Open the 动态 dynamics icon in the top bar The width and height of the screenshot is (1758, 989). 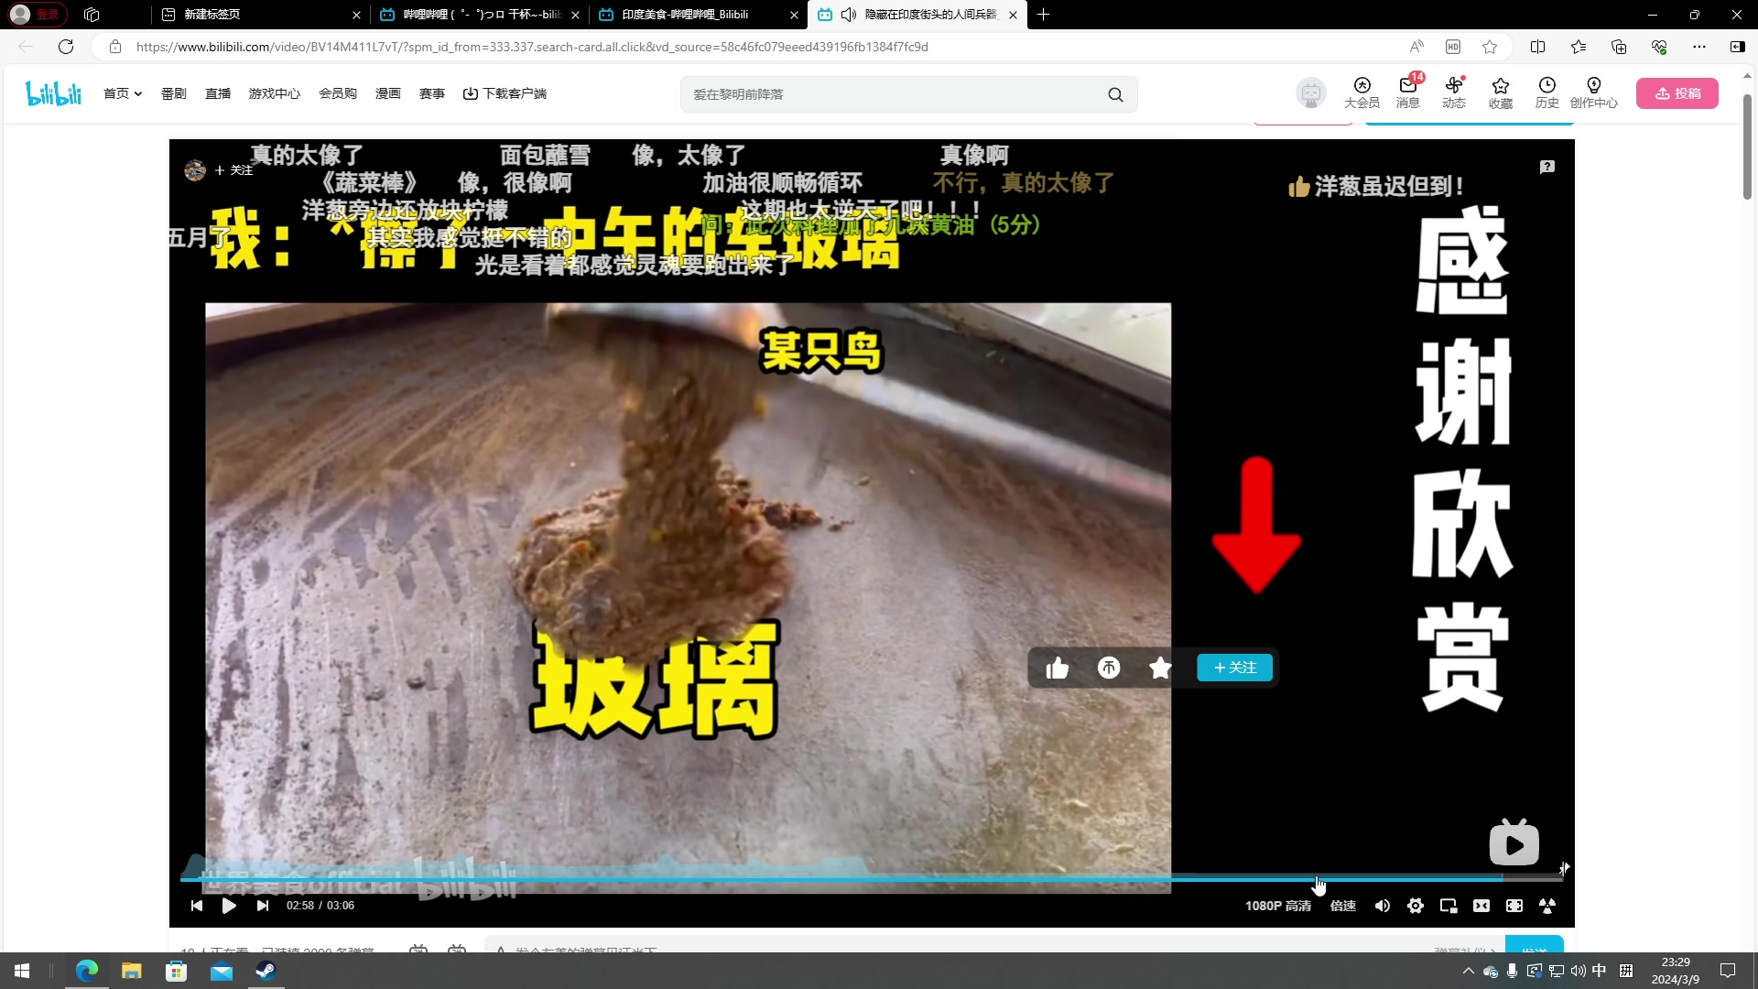tap(1453, 92)
